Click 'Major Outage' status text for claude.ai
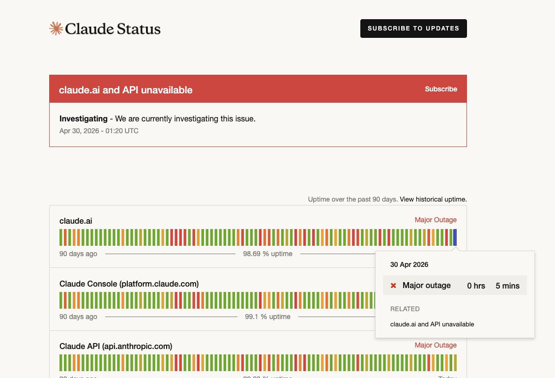This screenshot has width=555, height=378. (436, 220)
